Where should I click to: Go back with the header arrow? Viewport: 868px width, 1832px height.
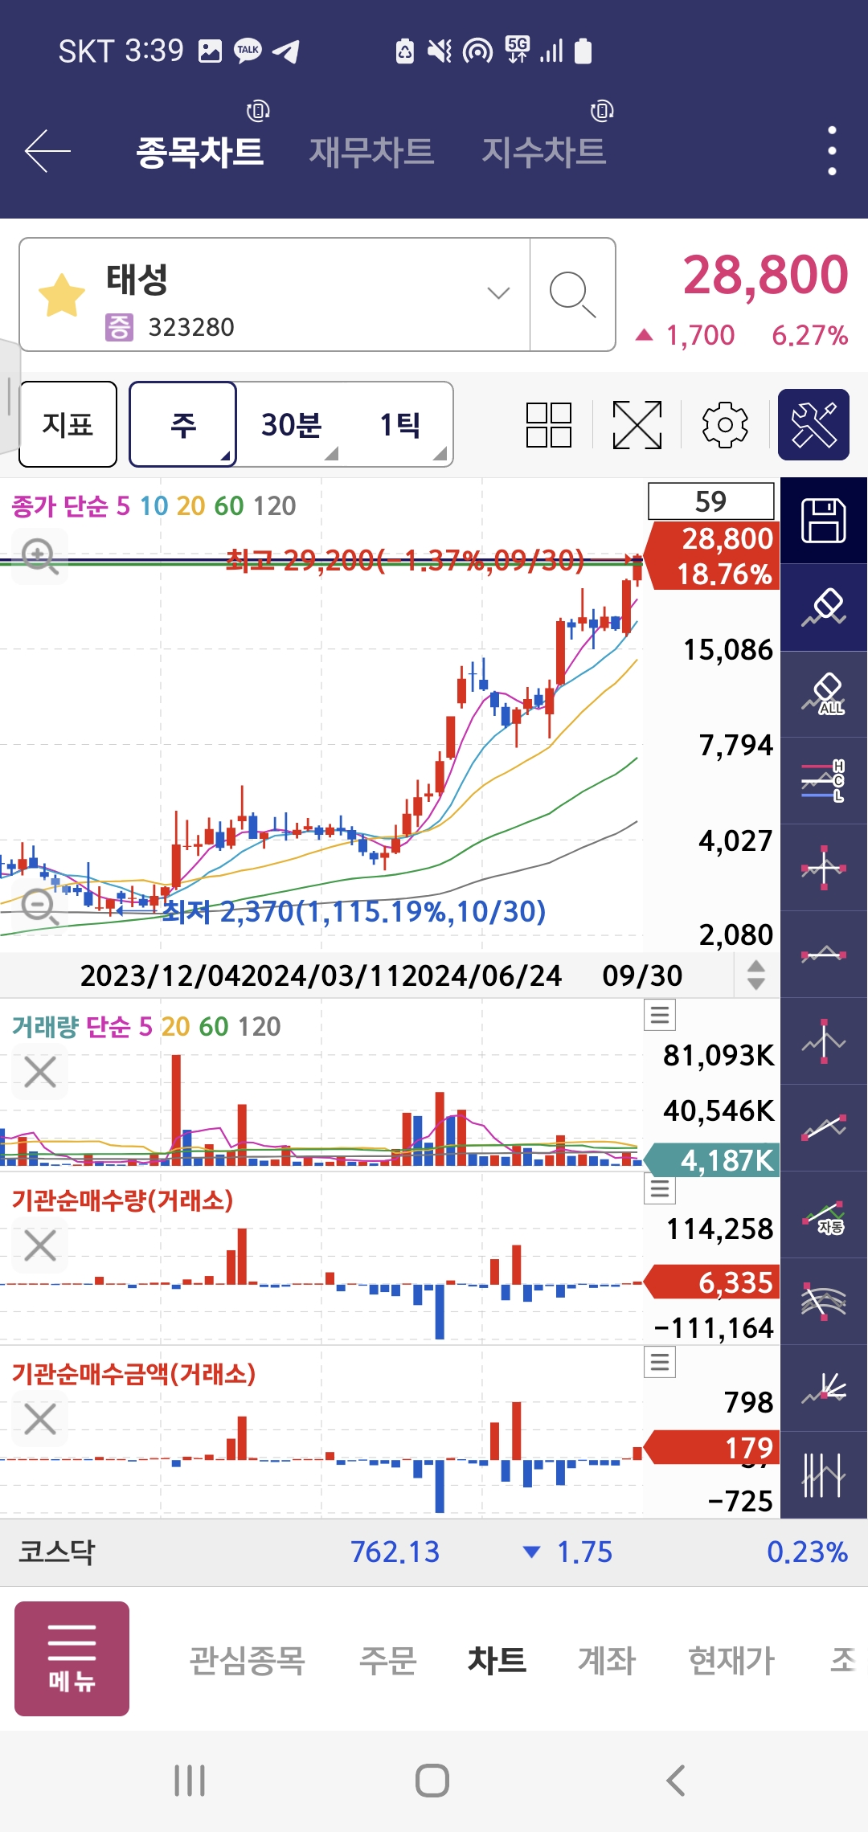[x=47, y=151]
